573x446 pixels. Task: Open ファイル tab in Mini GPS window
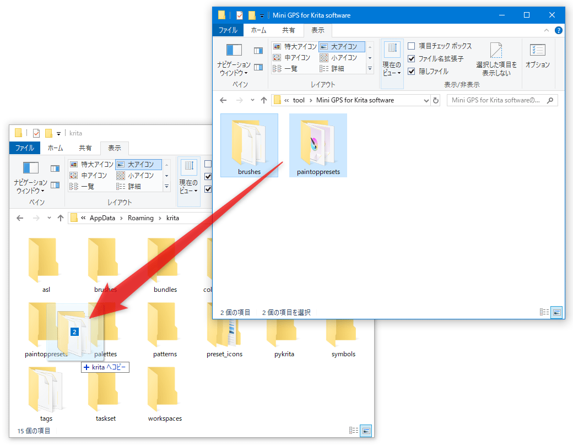(x=228, y=30)
